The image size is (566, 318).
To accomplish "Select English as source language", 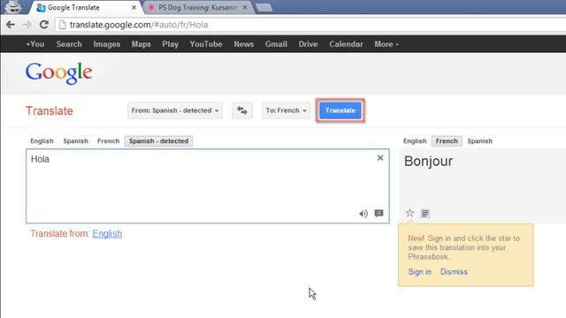I will [x=42, y=141].
